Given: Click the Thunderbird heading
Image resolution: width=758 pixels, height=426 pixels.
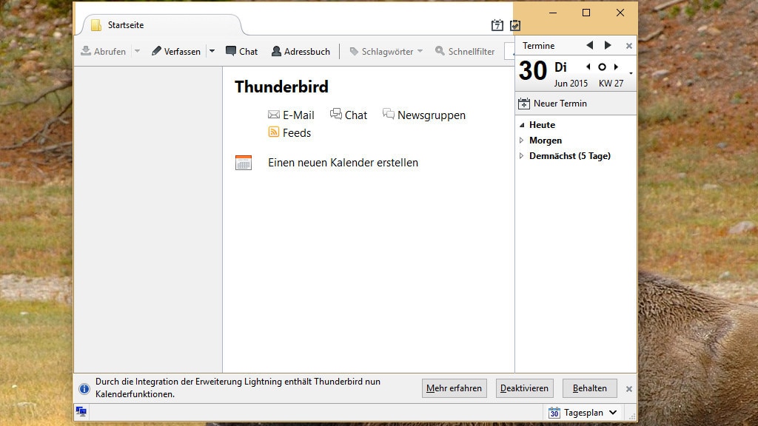Looking at the screenshot, I should pyautogui.click(x=281, y=87).
